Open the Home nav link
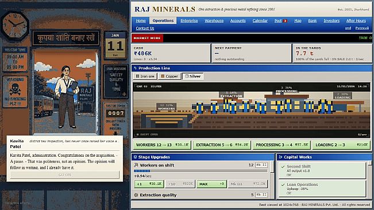This screenshot has width=374, height=210. tap(141, 21)
